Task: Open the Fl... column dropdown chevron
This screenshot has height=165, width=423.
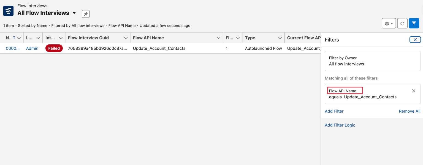Action: tap(238, 38)
